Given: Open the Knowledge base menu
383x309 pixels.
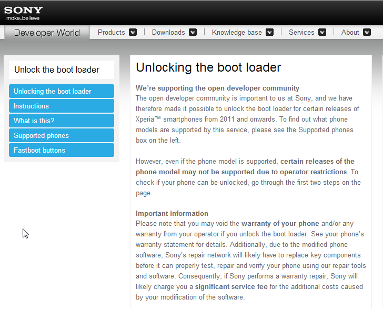Looking at the screenshot, I should coord(237,32).
